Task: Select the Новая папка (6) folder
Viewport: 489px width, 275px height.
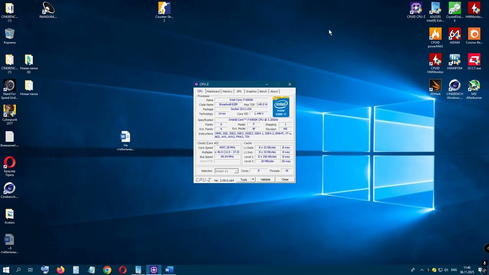Action: click(x=29, y=63)
